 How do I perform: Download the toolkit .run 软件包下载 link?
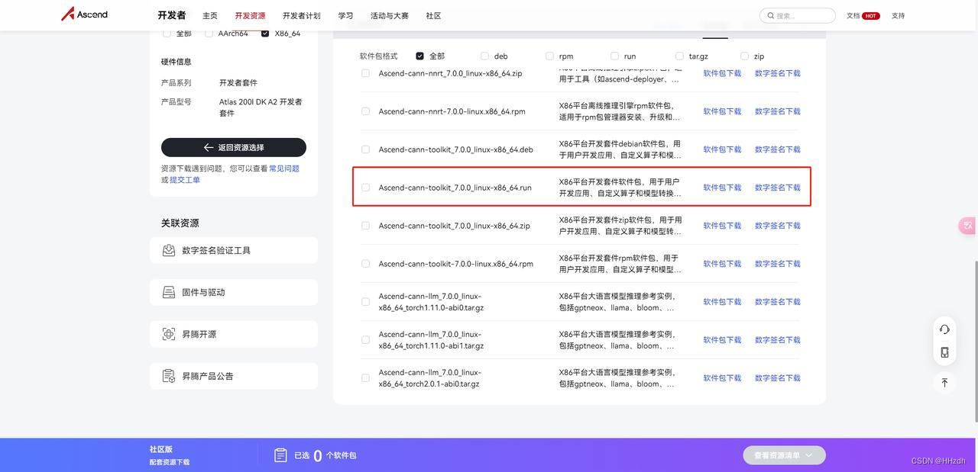[722, 188]
